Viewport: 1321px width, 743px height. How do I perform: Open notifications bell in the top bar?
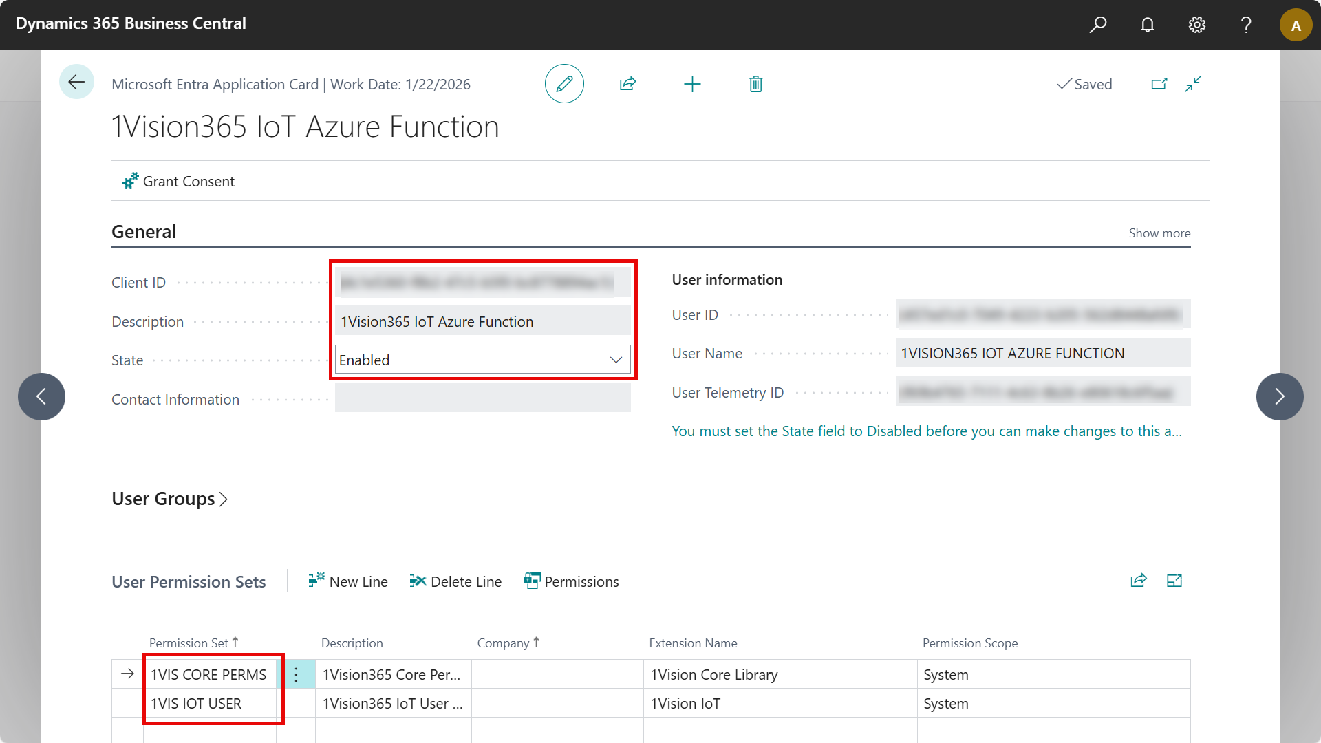point(1147,24)
